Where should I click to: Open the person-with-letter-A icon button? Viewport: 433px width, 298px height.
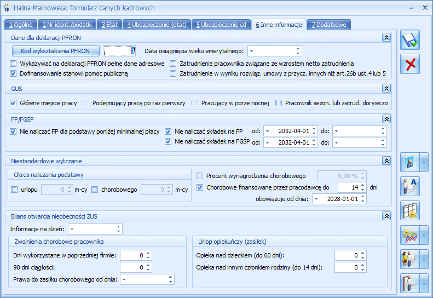pos(410,186)
